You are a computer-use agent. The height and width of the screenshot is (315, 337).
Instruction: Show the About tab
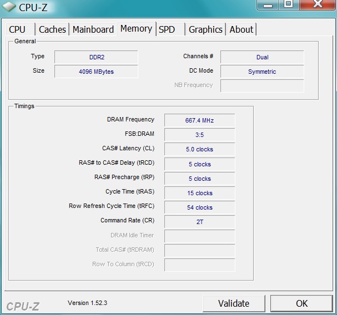pos(241,29)
